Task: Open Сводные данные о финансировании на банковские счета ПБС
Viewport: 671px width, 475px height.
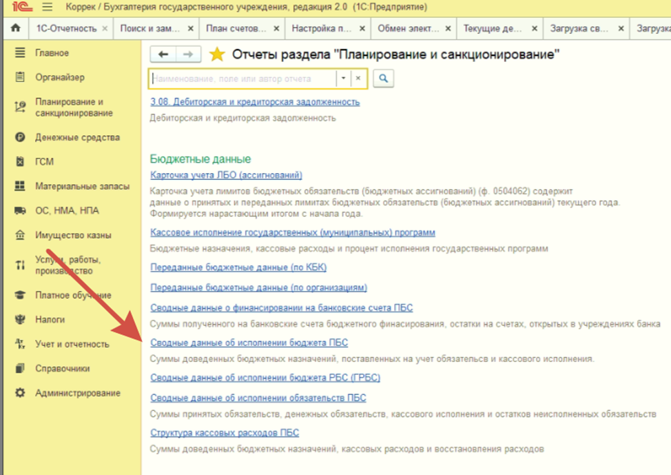Action: (x=282, y=307)
